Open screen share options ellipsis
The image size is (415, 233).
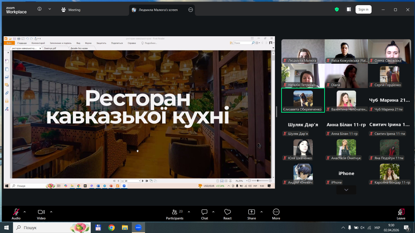191,10
